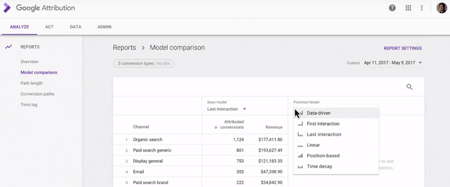This screenshot has height=187, width=450.
Task: Click the $121,183.35 revenue value
Action: tap(270, 161)
